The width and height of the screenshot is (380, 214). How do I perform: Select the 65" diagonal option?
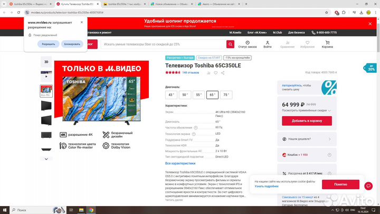click(x=212, y=95)
